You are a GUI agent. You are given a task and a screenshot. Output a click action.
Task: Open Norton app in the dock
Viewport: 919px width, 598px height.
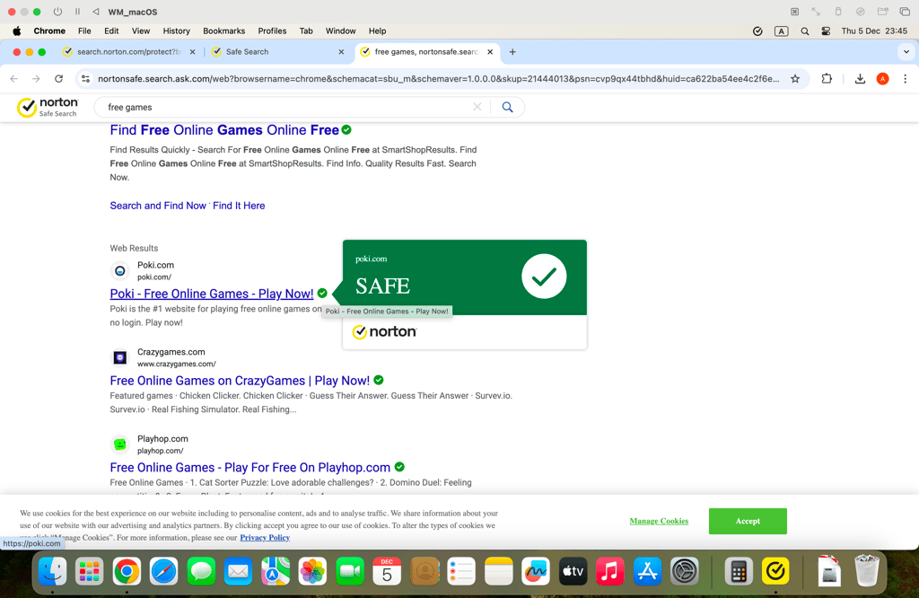pyautogui.click(x=775, y=572)
